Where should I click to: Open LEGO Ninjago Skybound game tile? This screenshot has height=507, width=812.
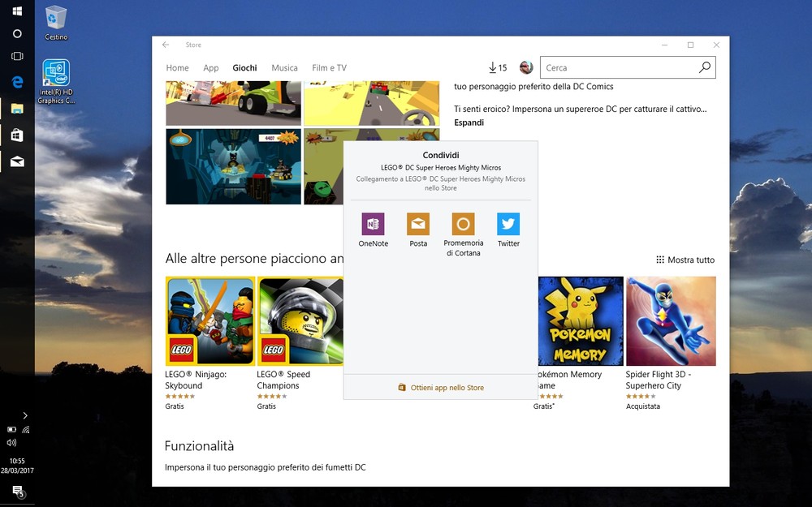pos(209,320)
